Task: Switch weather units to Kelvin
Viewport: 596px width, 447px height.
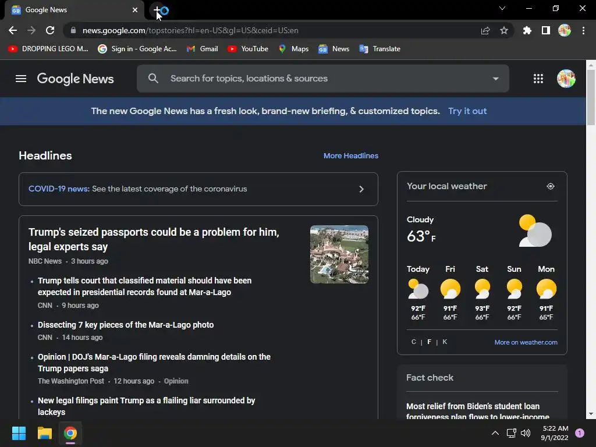Action: point(445,342)
